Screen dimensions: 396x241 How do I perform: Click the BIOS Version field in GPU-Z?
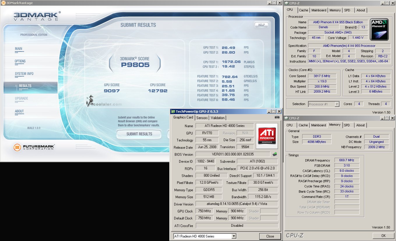[233, 154]
